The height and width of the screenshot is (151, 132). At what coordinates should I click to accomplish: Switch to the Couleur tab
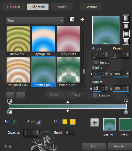tap(13, 7)
